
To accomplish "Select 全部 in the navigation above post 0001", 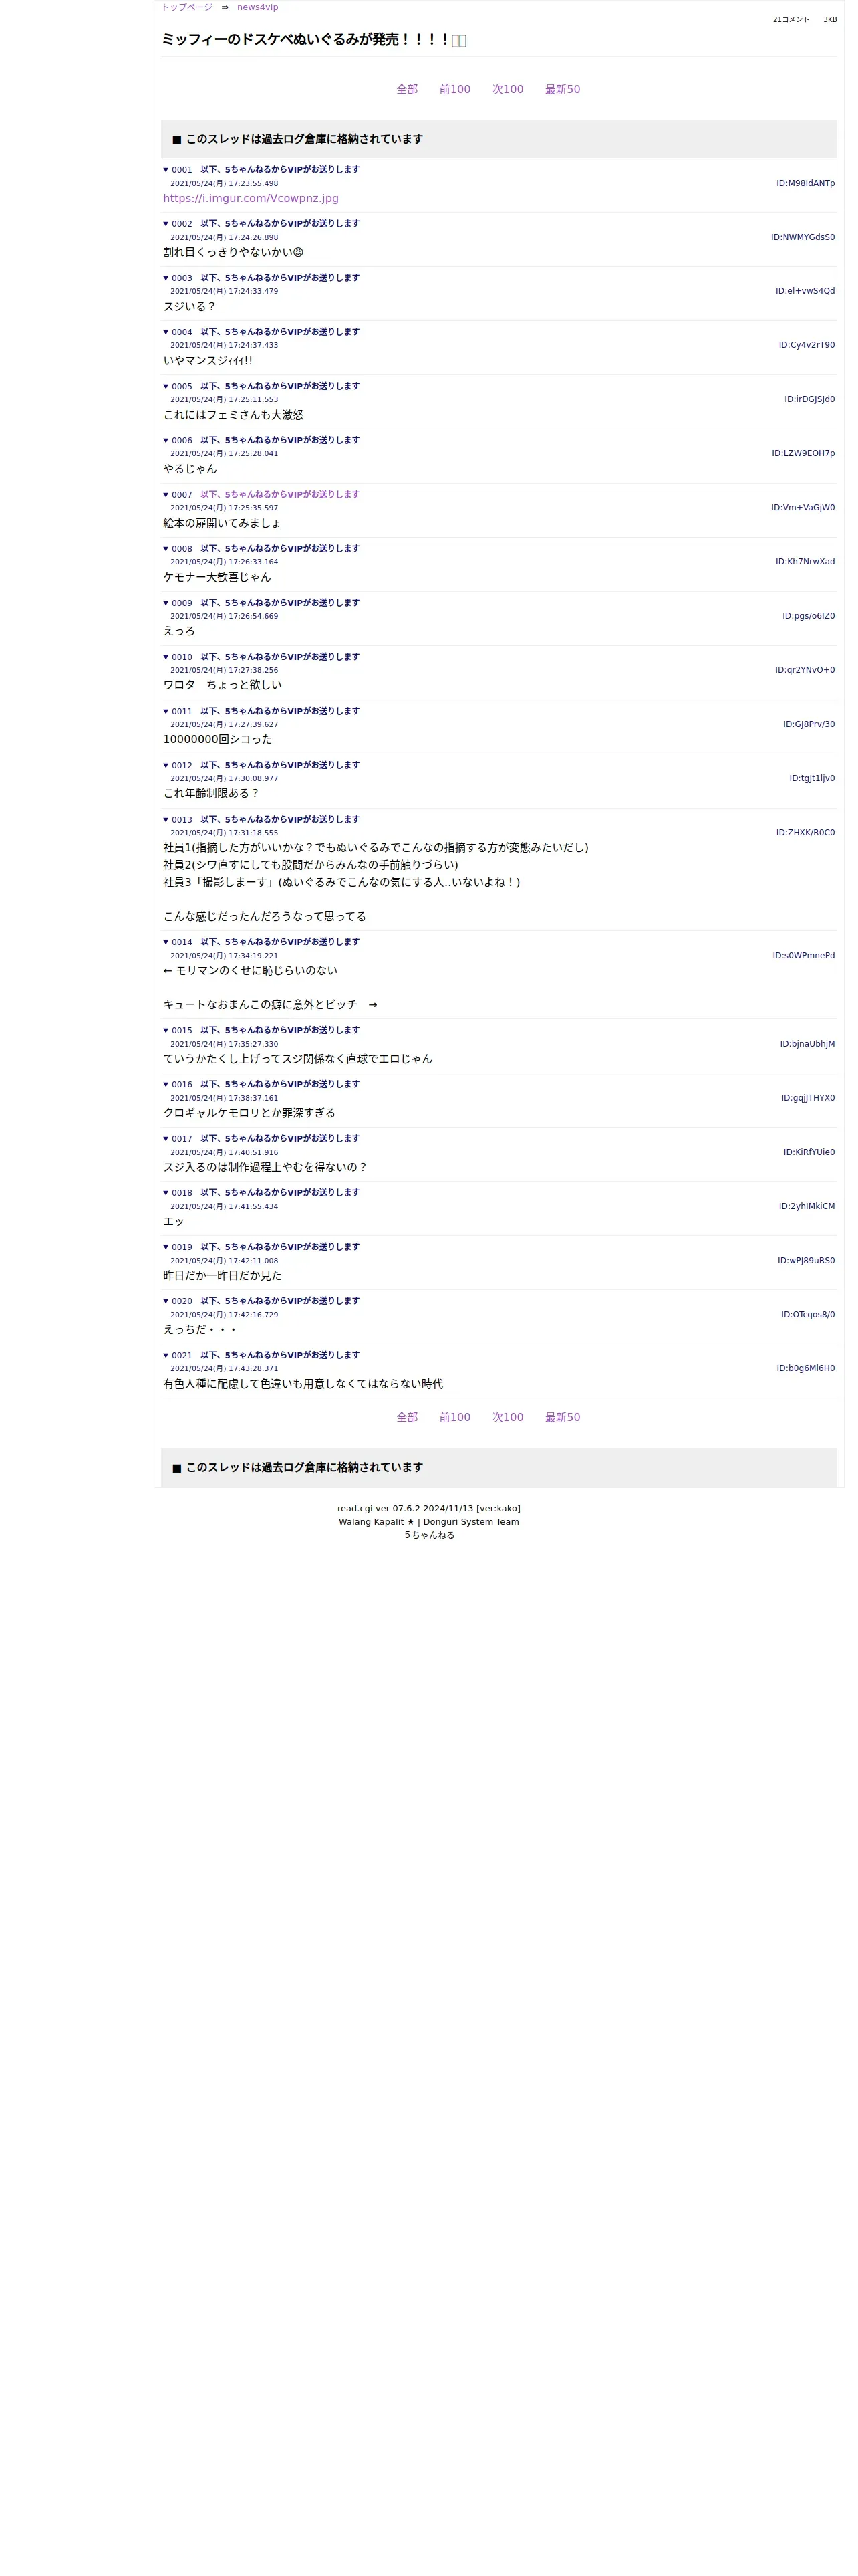I will pyautogui.click(x=406, y=89).
